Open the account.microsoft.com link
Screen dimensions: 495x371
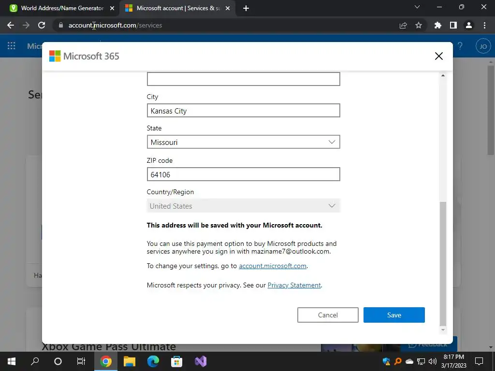click(273, 266)
